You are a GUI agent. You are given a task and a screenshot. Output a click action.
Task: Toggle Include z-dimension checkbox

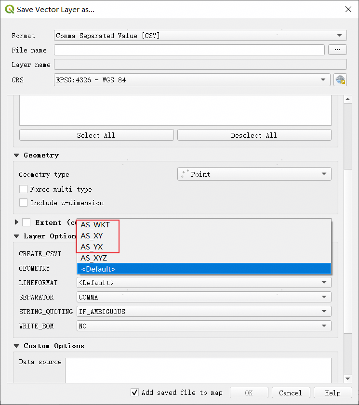click(23, 203)
